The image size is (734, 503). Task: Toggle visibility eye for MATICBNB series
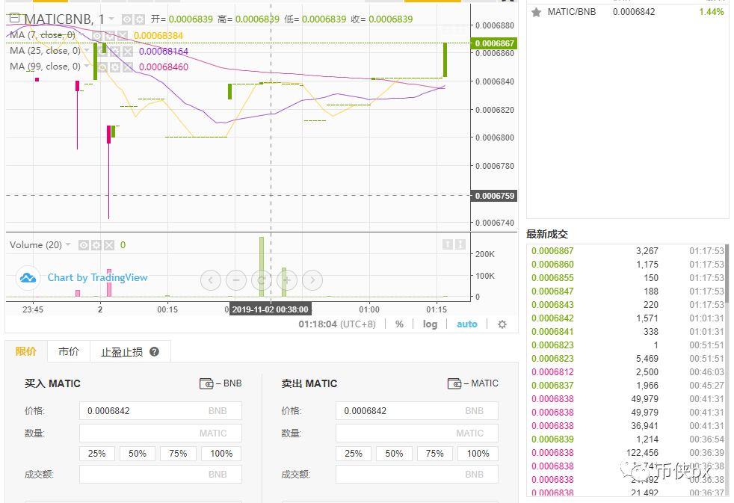pos(126,19)
